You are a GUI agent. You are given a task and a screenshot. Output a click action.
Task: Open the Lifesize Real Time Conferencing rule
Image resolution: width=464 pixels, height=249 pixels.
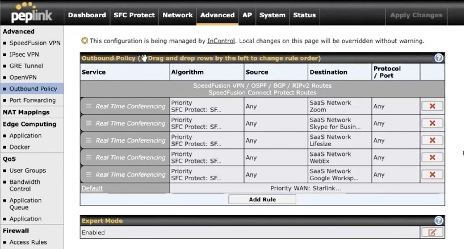pyautogui.click(x=130, y=141)
